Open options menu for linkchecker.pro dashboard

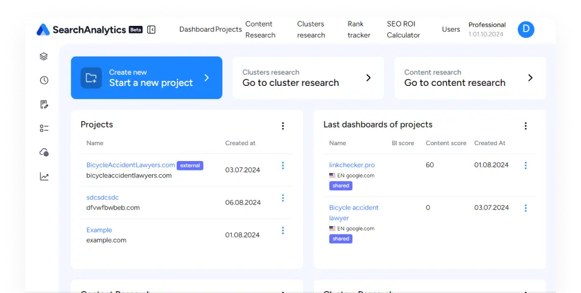click(525, 165)
